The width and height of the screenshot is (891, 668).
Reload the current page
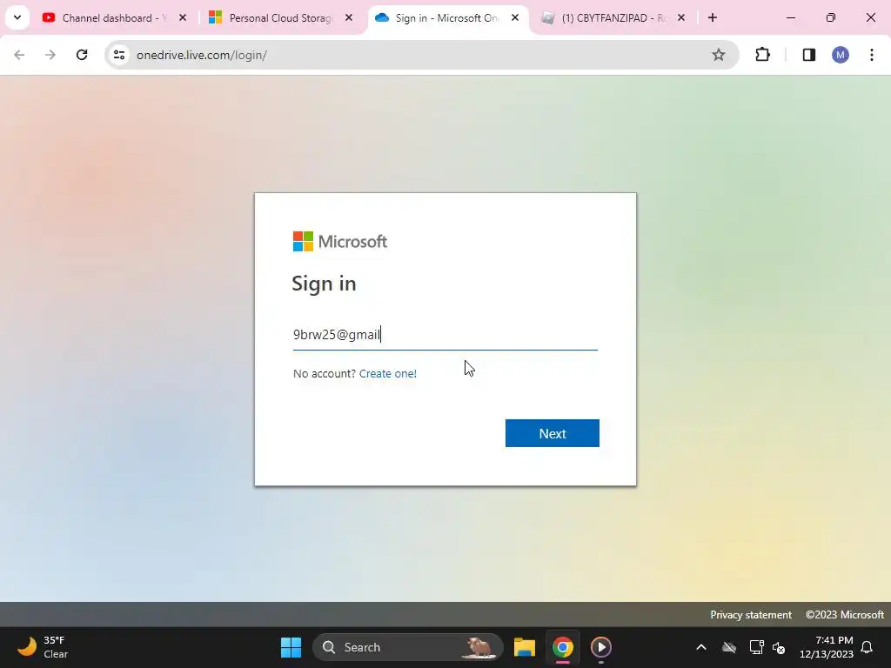pos(82,55)
